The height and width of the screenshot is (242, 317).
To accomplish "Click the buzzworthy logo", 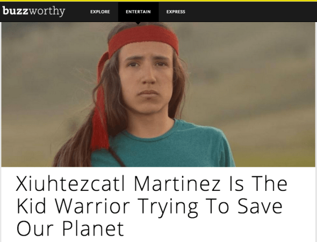I will 34,11.
